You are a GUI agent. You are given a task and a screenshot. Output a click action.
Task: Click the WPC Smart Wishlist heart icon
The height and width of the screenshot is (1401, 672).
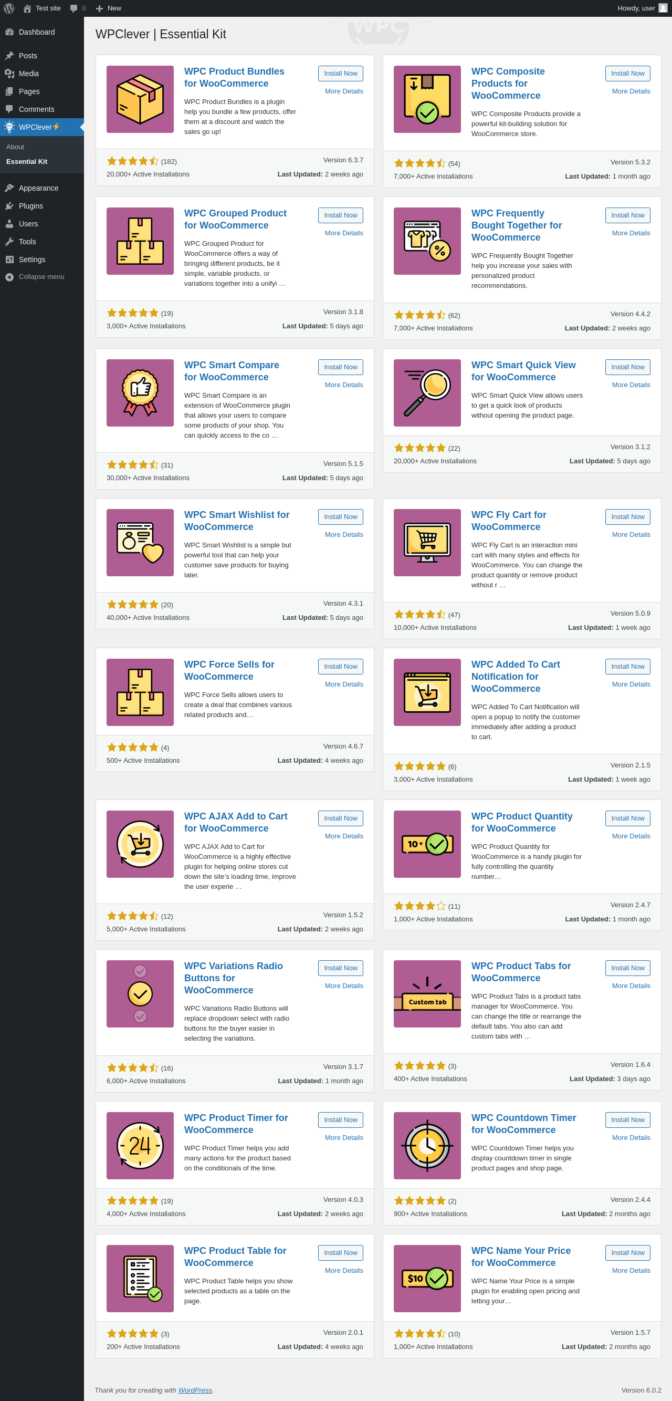click(140, 542)
